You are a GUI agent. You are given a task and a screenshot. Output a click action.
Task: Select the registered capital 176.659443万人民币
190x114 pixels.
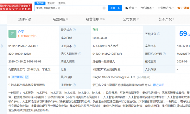point(105,46)
